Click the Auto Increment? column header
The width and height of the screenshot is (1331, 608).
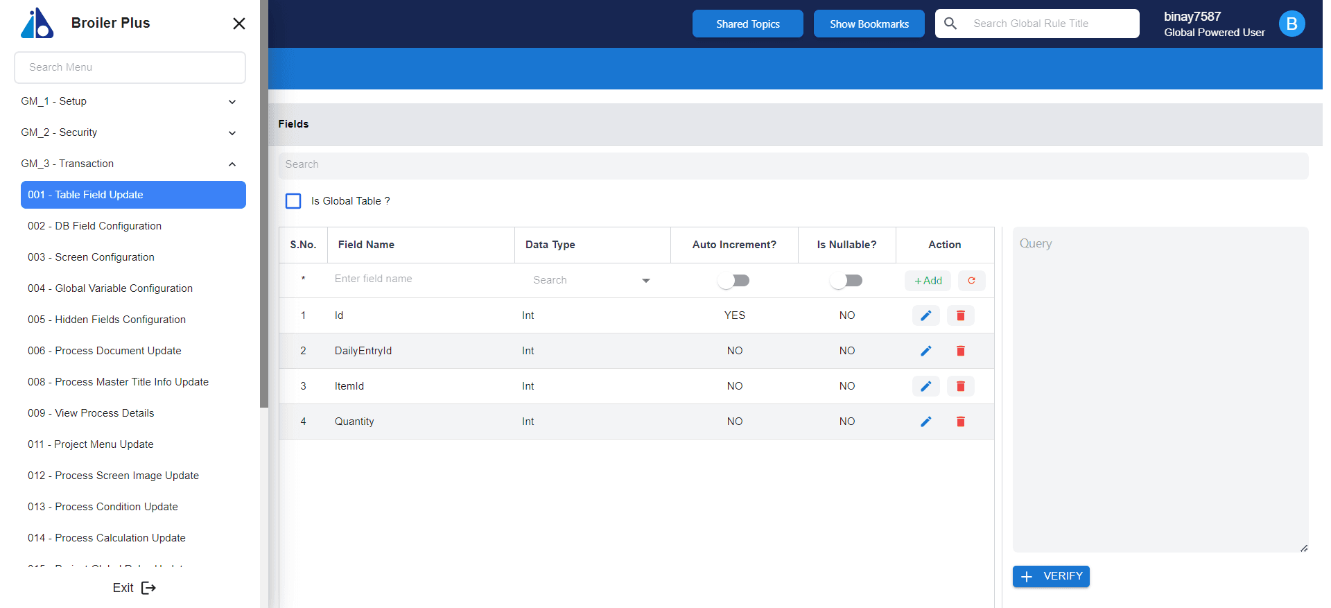click(734, 245)
